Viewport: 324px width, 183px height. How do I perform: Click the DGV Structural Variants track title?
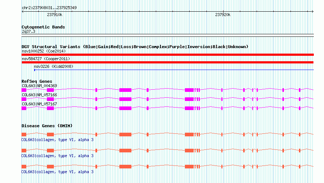pos(135,47)
